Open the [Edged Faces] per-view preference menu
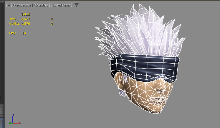 pyautogui.click(x=62, y=5)
